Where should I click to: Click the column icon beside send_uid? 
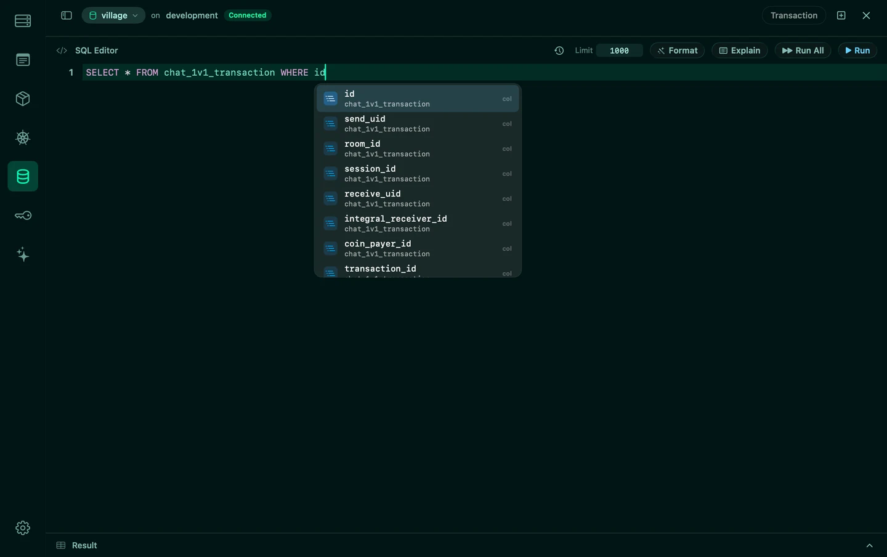(x=331, y=124)
